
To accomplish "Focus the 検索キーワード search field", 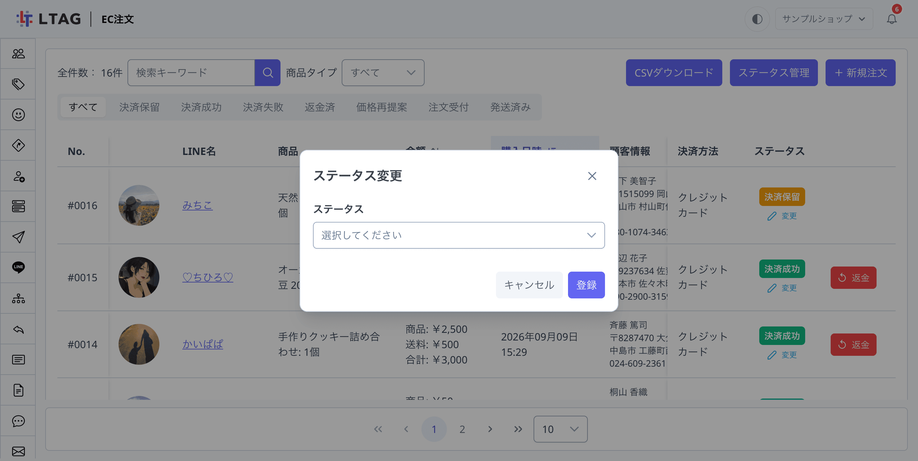I will pyautogui.click(x=191, y=72).
